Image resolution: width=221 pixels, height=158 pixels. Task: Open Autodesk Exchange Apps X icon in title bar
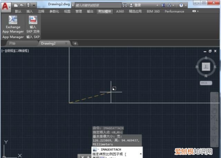click(x=163, y=6)
